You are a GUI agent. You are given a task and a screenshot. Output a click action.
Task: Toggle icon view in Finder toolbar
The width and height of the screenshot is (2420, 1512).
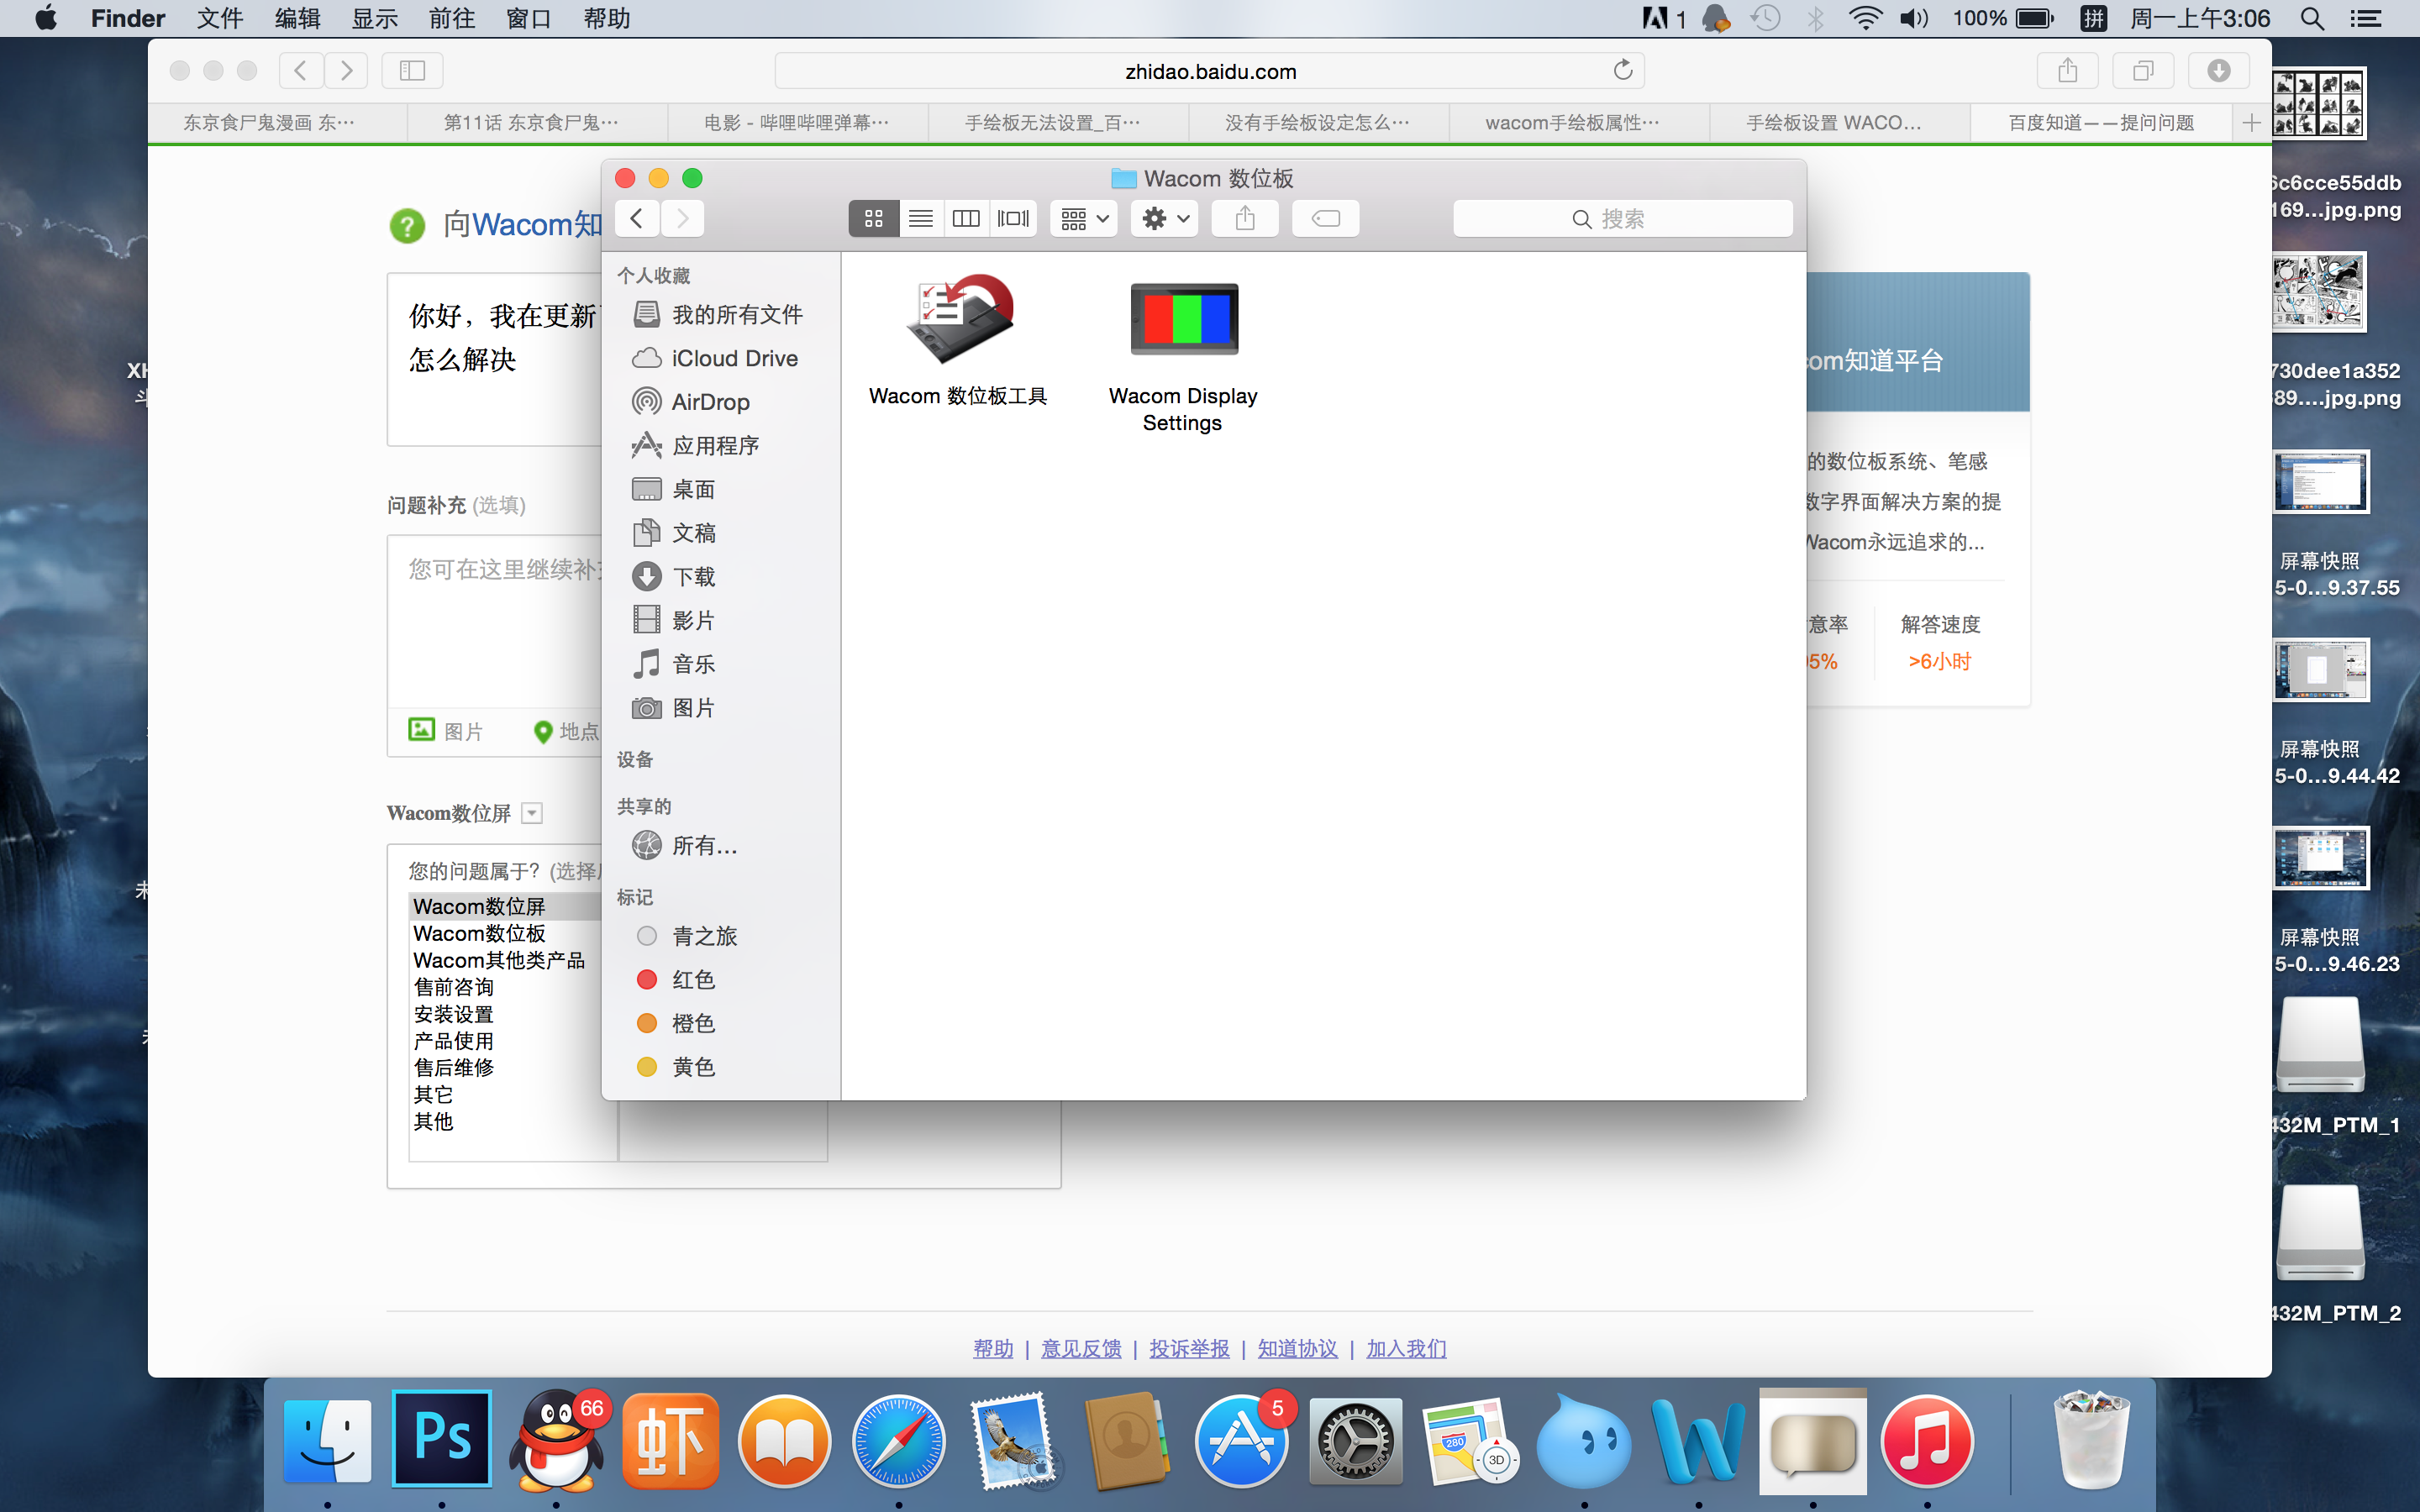pyautogui.click(x=873, y=218)
